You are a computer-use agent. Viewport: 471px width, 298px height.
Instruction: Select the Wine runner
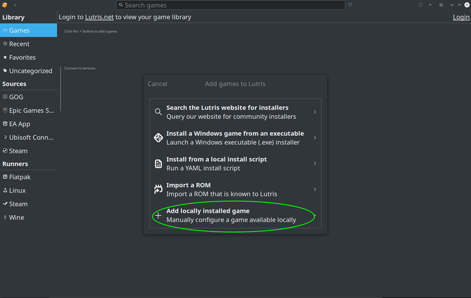29,218
